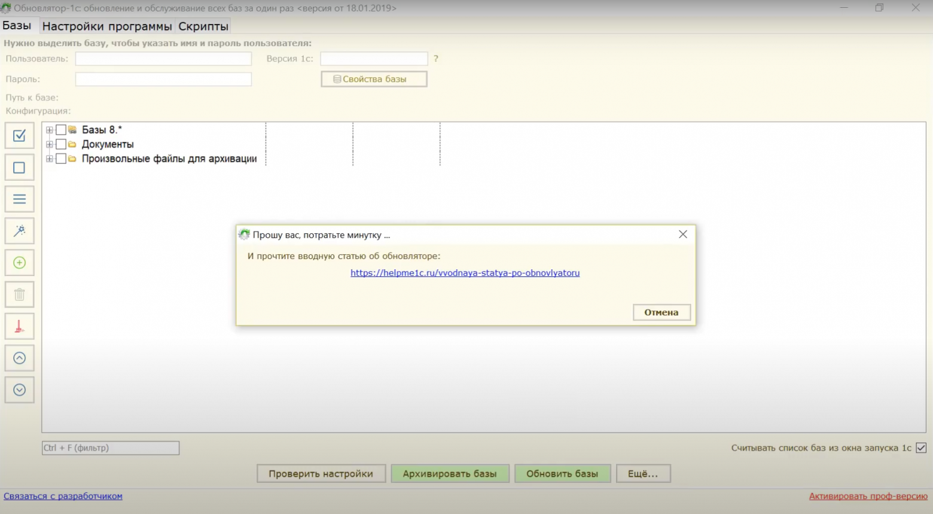Click Проверить настройки button

point(321,474)
